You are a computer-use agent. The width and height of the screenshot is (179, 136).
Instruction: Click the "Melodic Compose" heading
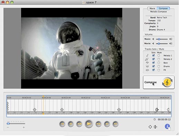tap(158, 12)
